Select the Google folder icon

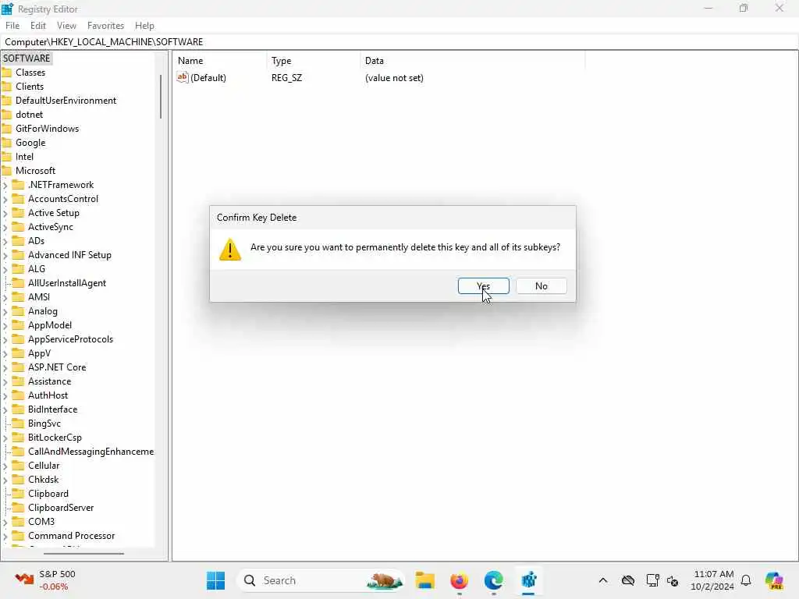pyautogui.click(x=6, y=143)
